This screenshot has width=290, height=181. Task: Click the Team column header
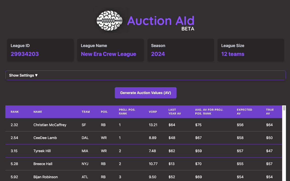[86, 112]
